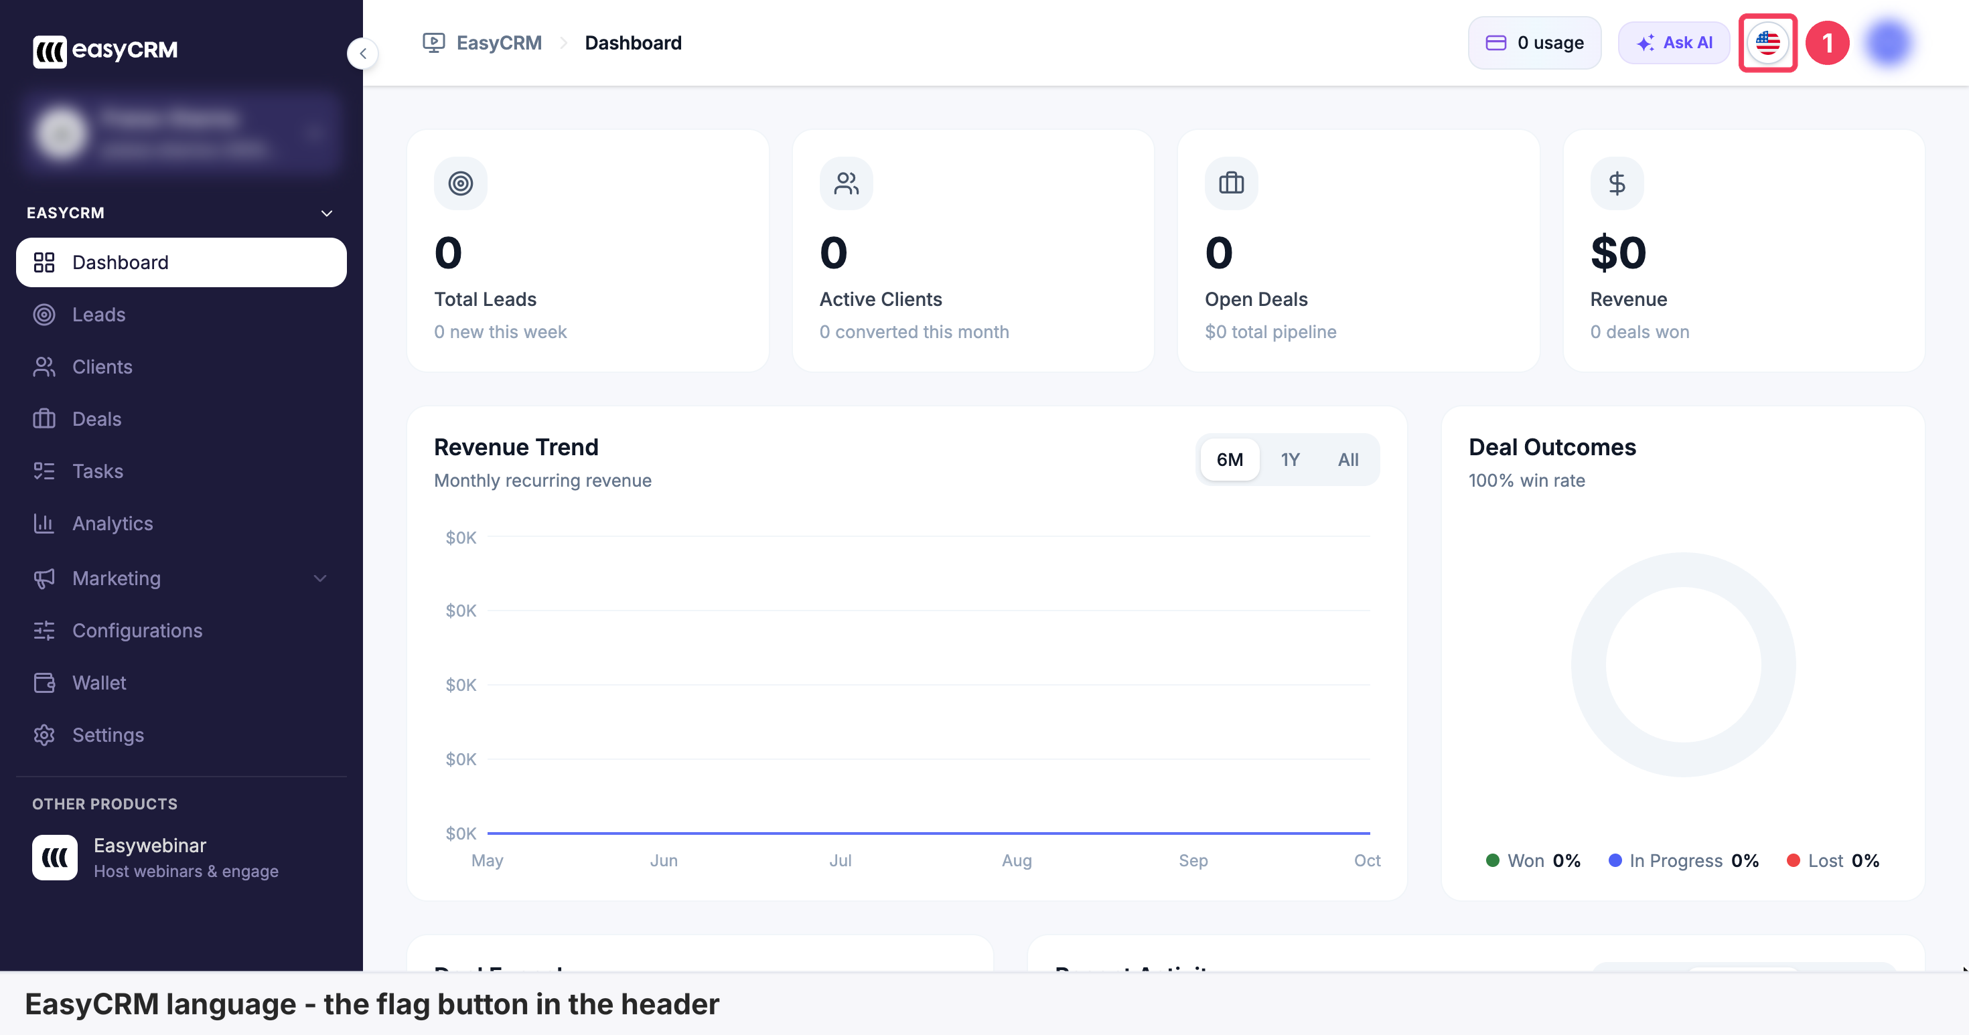Viewport: 1969px width, 1035px height.
Task: Open the language flag button in header
Action: point(1767,43)
